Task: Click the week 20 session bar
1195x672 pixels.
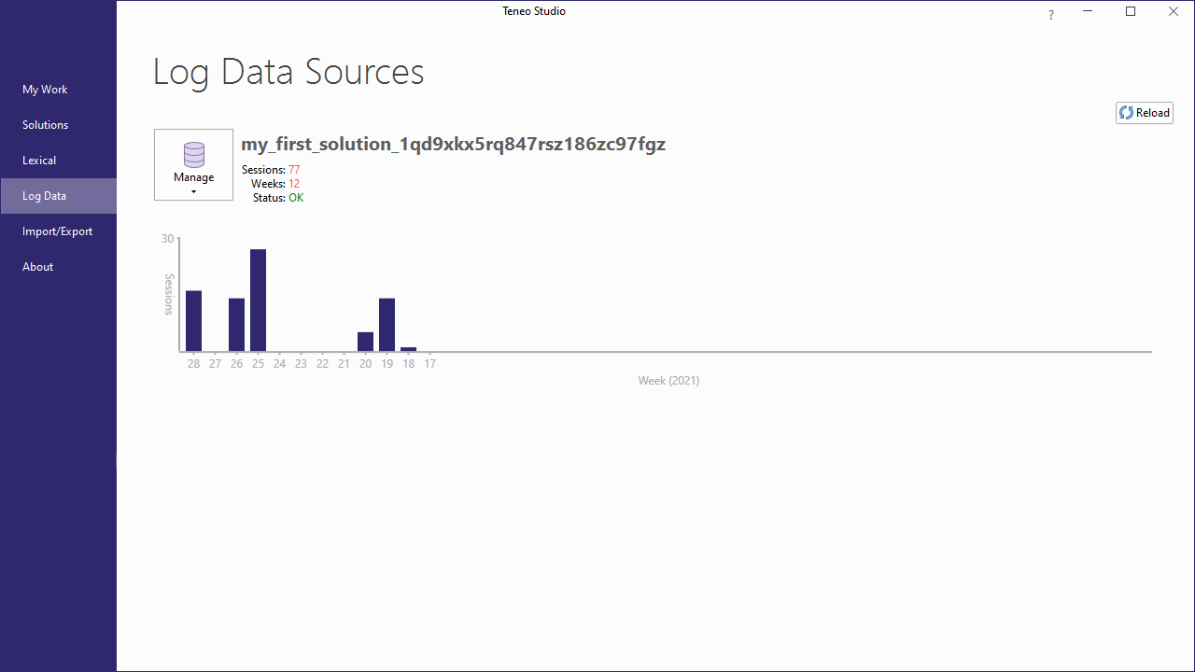Action: tap(365, 342)
